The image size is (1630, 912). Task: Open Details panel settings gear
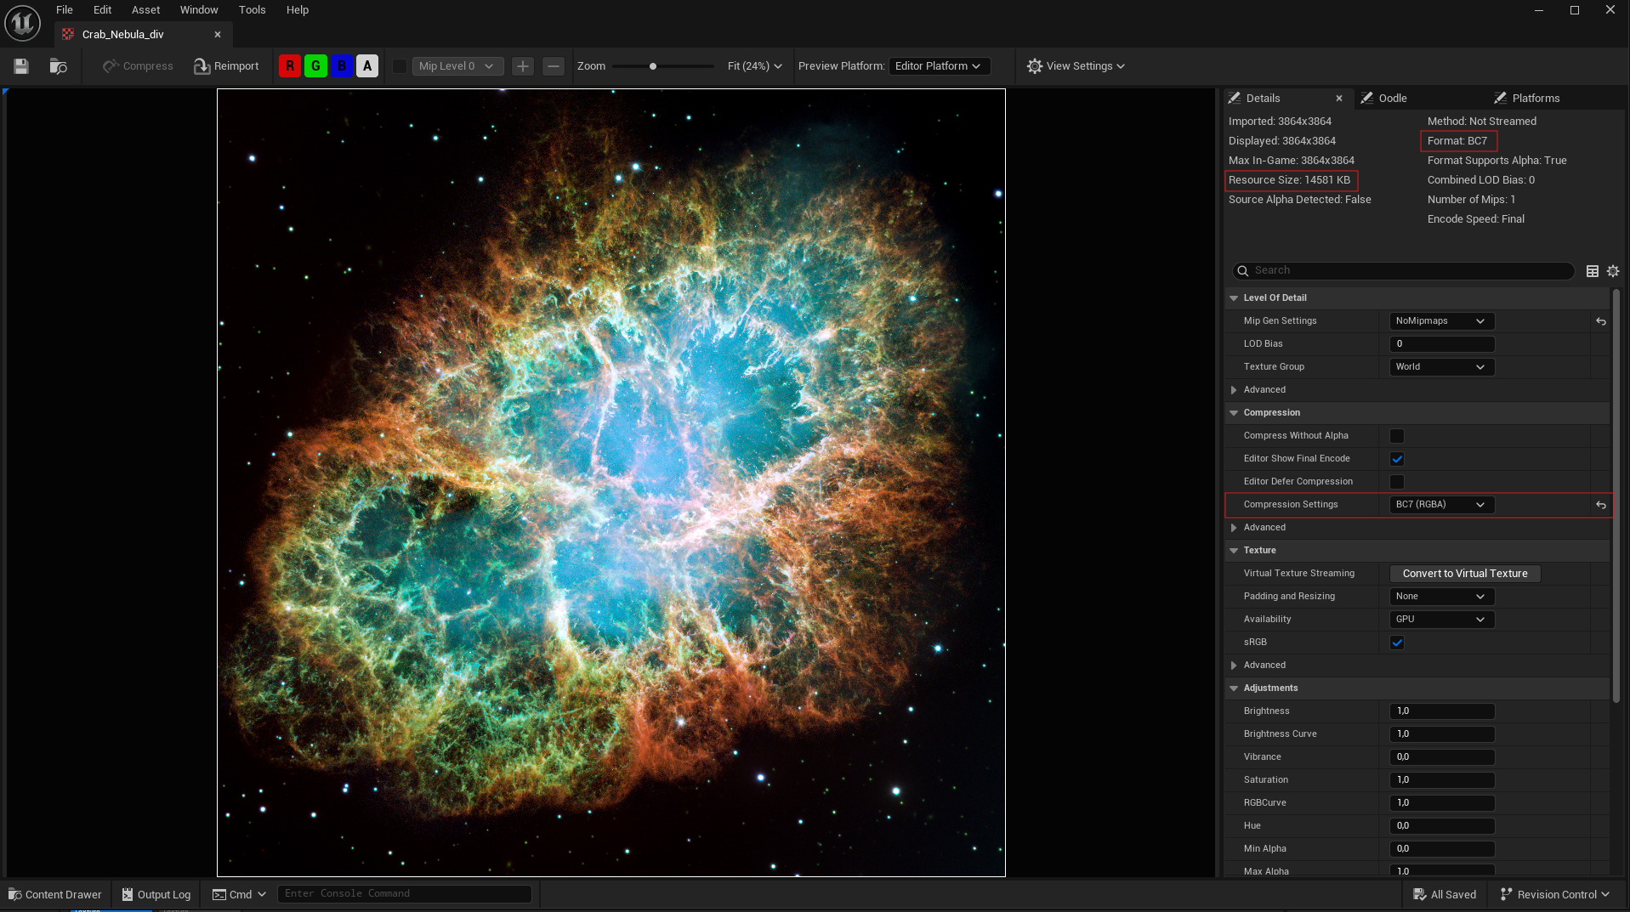(x=1613, y=271)
